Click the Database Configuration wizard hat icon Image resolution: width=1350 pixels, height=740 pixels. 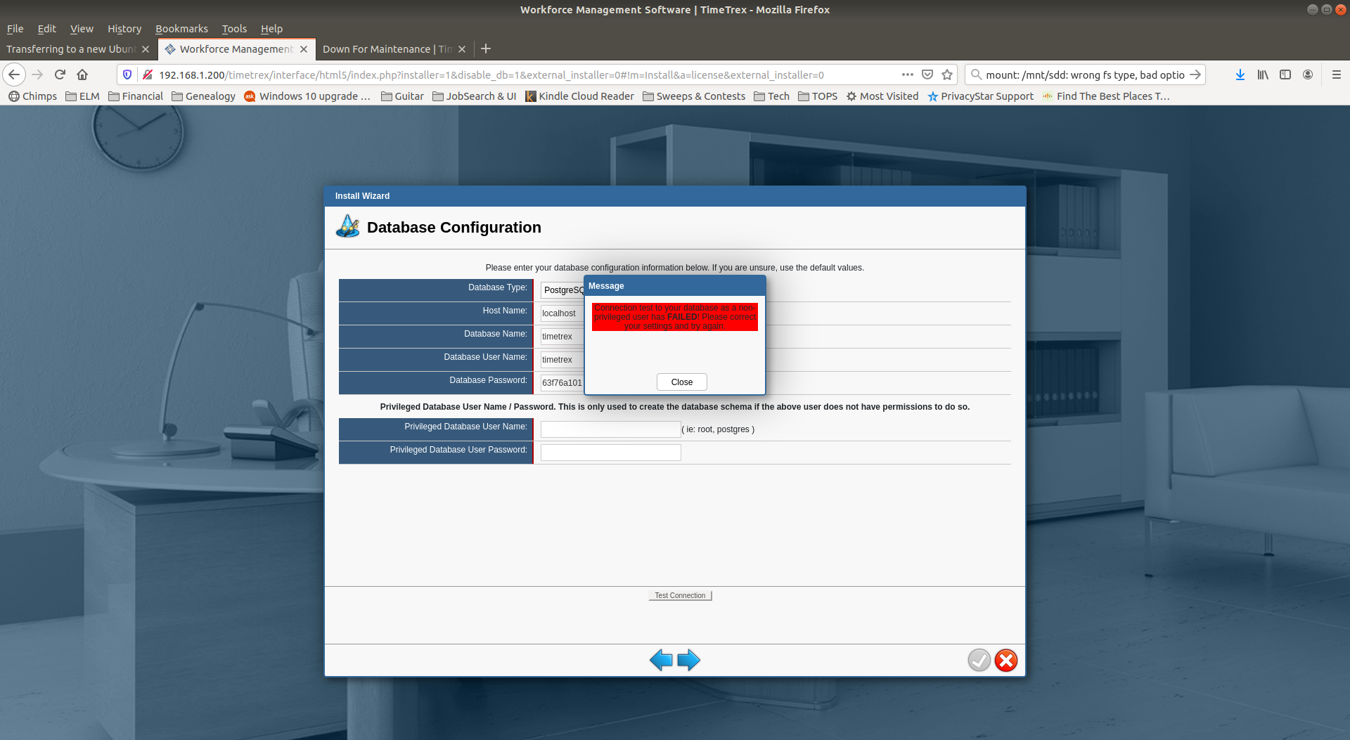[x=348, y=226]
